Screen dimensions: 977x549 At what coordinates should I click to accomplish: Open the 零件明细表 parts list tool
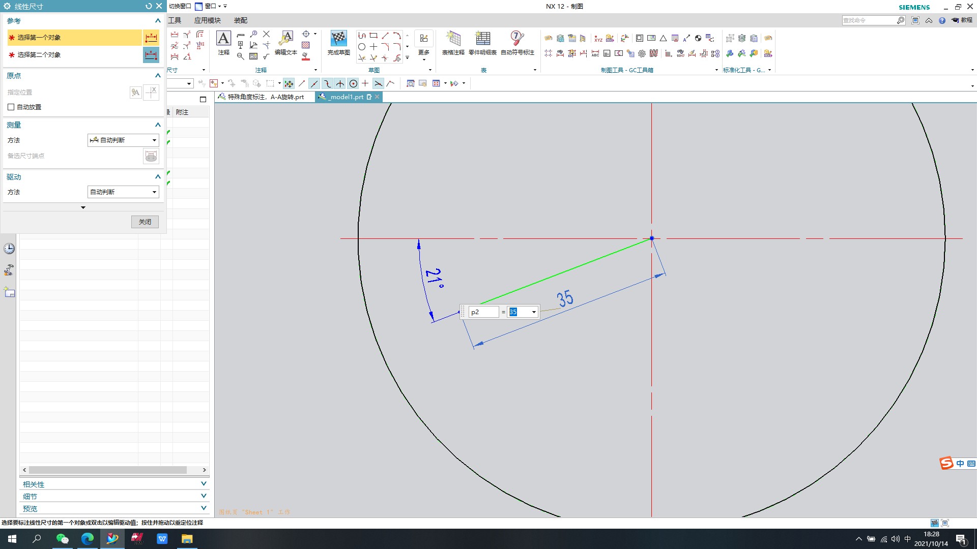point(482,43)
